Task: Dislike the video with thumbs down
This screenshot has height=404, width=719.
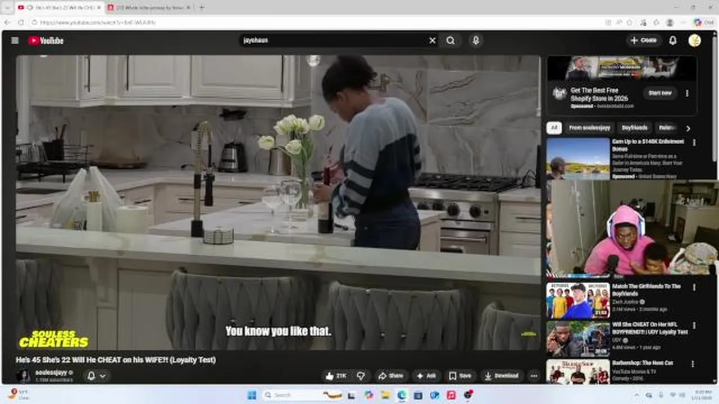Action: tap(361, 376)
